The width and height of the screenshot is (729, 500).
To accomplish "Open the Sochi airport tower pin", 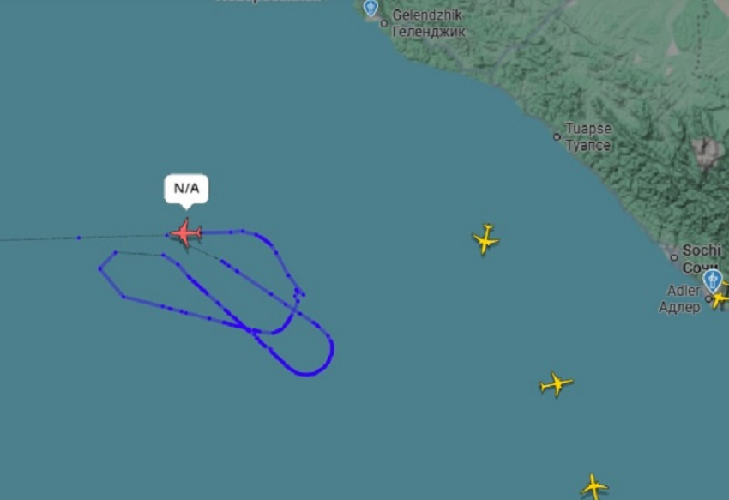I will tap(712, 280).
